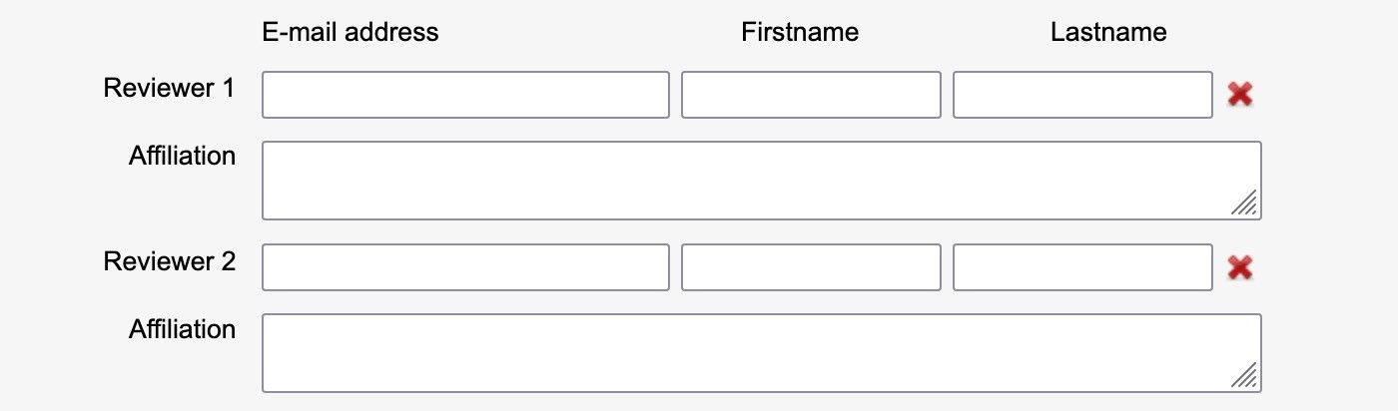Viewport: 1398px width, 411px height.
Task: Select the Reviewer 2 Lastname field
Action: click(x=1082, y=267)
